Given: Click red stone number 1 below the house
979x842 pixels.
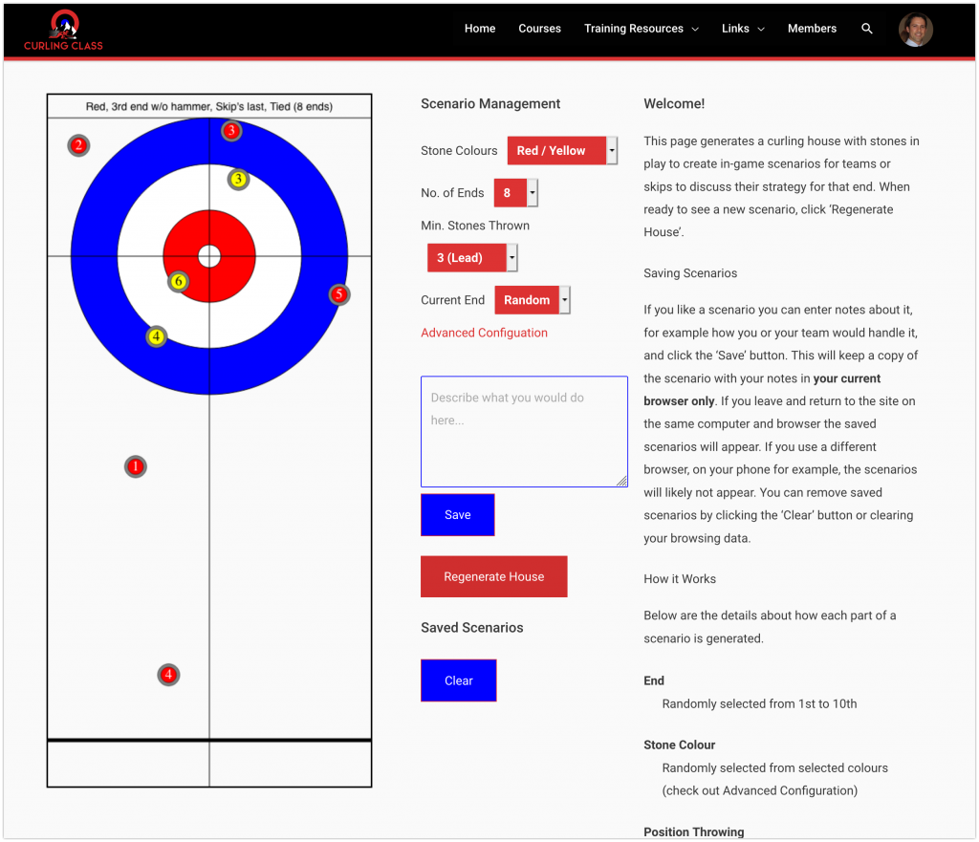Looking at the screenshot, I should pyautogui.click(x=135, y=466).
